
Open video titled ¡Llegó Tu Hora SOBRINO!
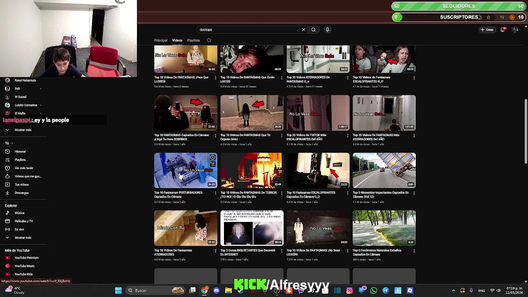181,137
